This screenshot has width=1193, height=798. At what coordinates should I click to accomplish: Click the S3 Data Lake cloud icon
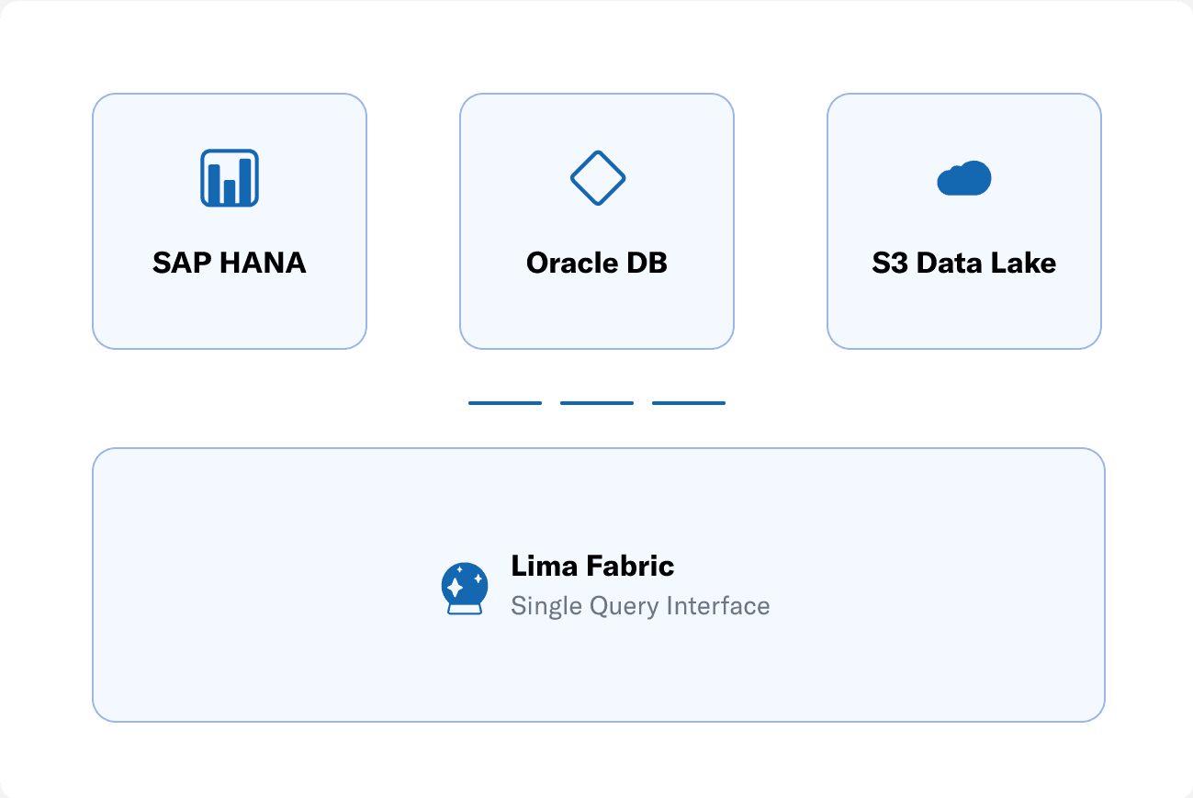[964, 178]
